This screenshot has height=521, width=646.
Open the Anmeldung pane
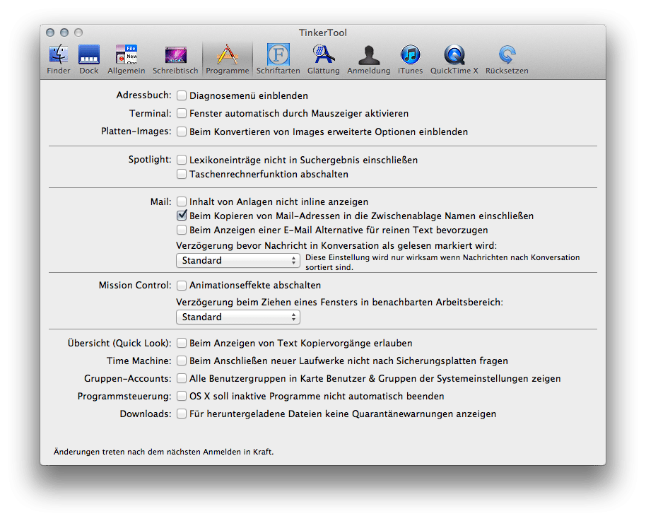(x=368, y=59)
